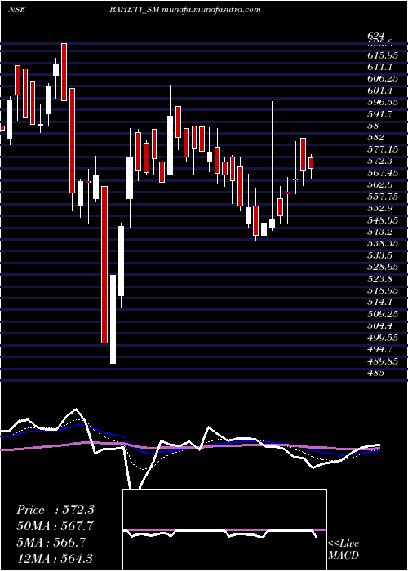408x571 pixels.
Task: Click the 543.2 price axis label
Action: 380,231
